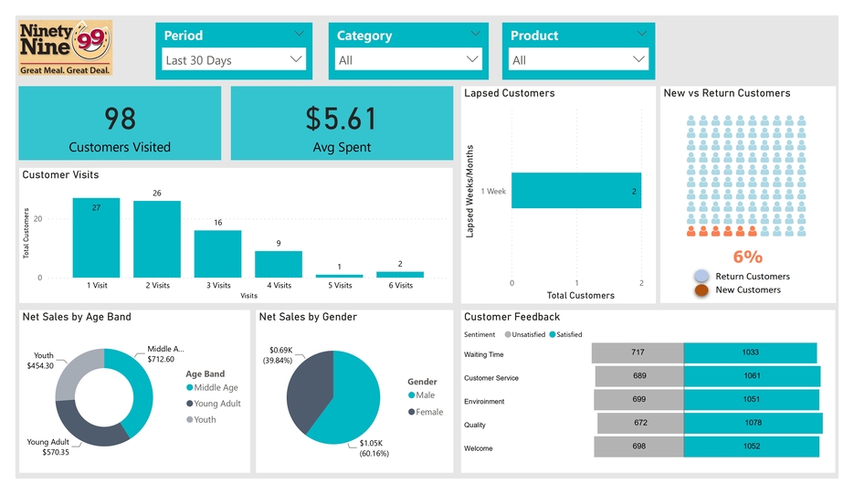This screenshot has height=494, width=854.
Task: Click the Customers Visited card showing 98
Action: pyautogui.click(x=121, y=124)
